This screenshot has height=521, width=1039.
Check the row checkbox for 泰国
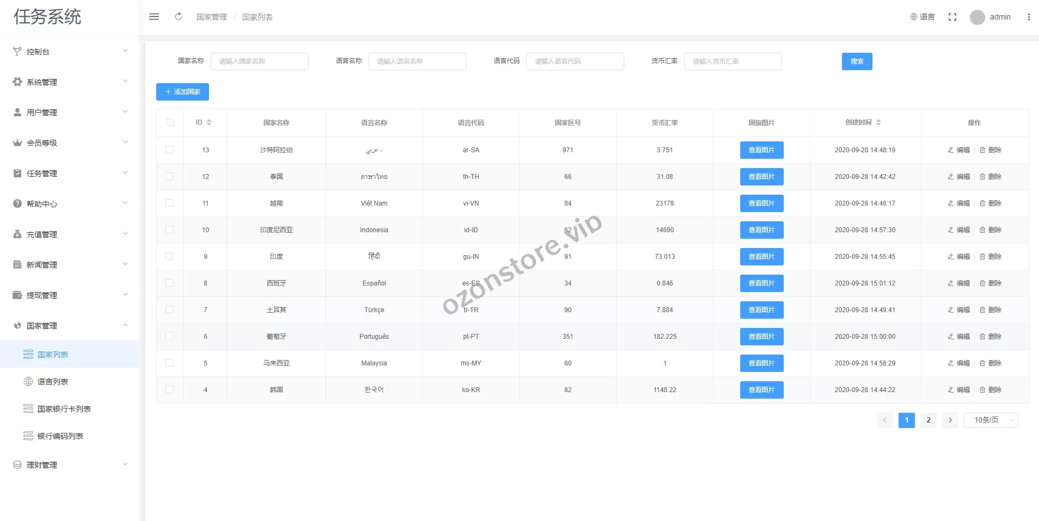click(169, 177)
